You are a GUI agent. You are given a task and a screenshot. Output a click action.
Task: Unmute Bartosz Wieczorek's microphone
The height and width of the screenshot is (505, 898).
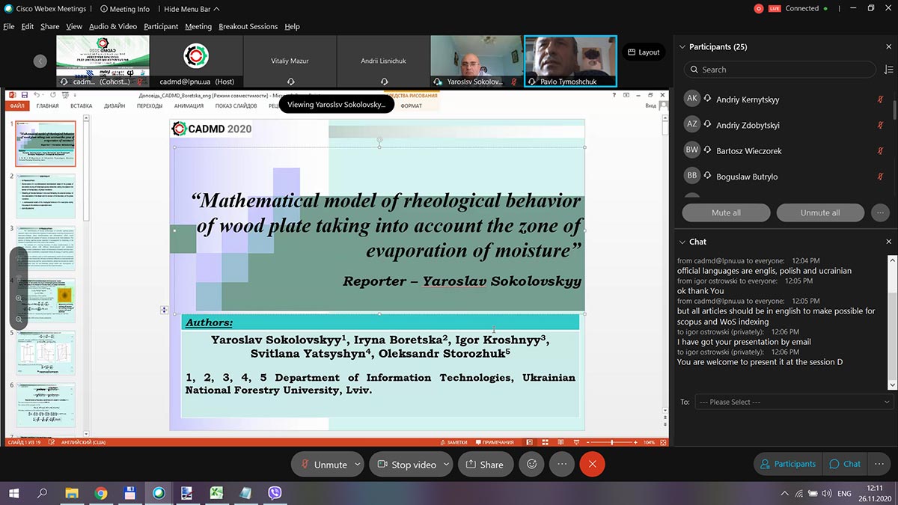pyautogui.click(x=880, y=150)
